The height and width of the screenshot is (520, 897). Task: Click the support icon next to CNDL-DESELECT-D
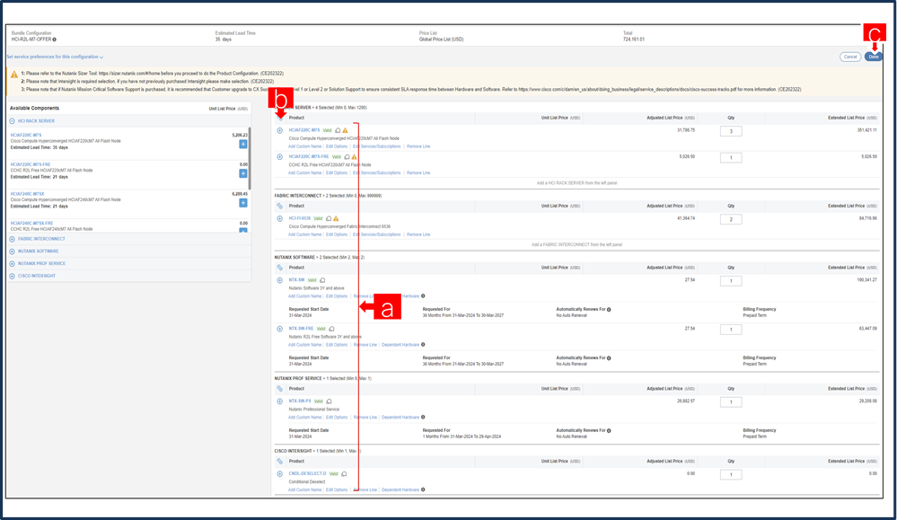coord(344,473)
